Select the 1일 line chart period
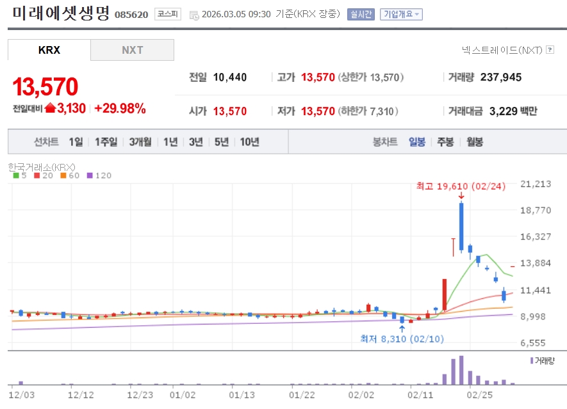The image size is (567, 409). [76, 141]
